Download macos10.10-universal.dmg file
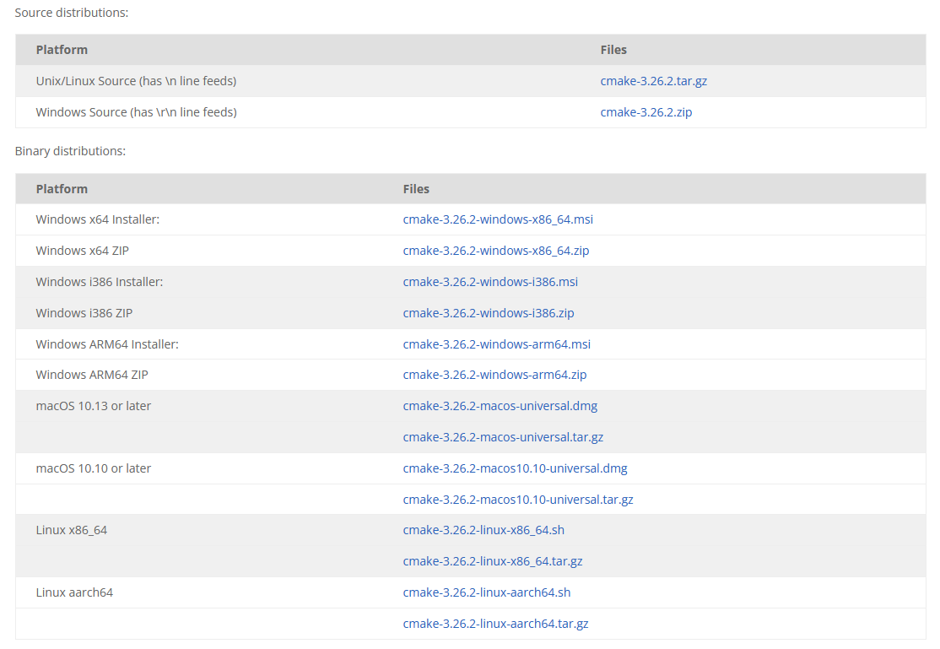The height and width of the screenshot is (649, 940). (515, 468)
